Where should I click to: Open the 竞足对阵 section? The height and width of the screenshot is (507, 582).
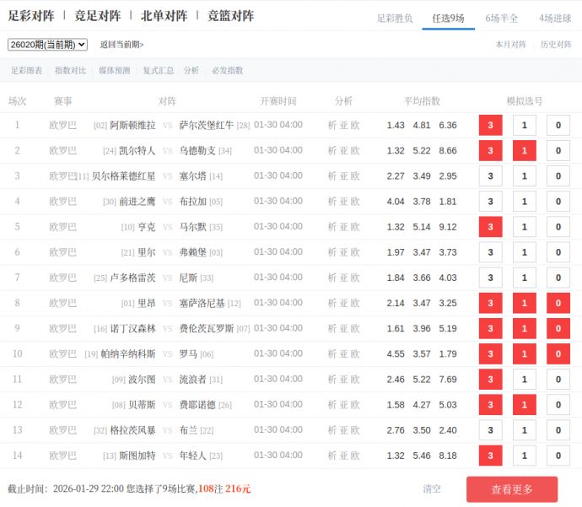(x=97, y=16)
